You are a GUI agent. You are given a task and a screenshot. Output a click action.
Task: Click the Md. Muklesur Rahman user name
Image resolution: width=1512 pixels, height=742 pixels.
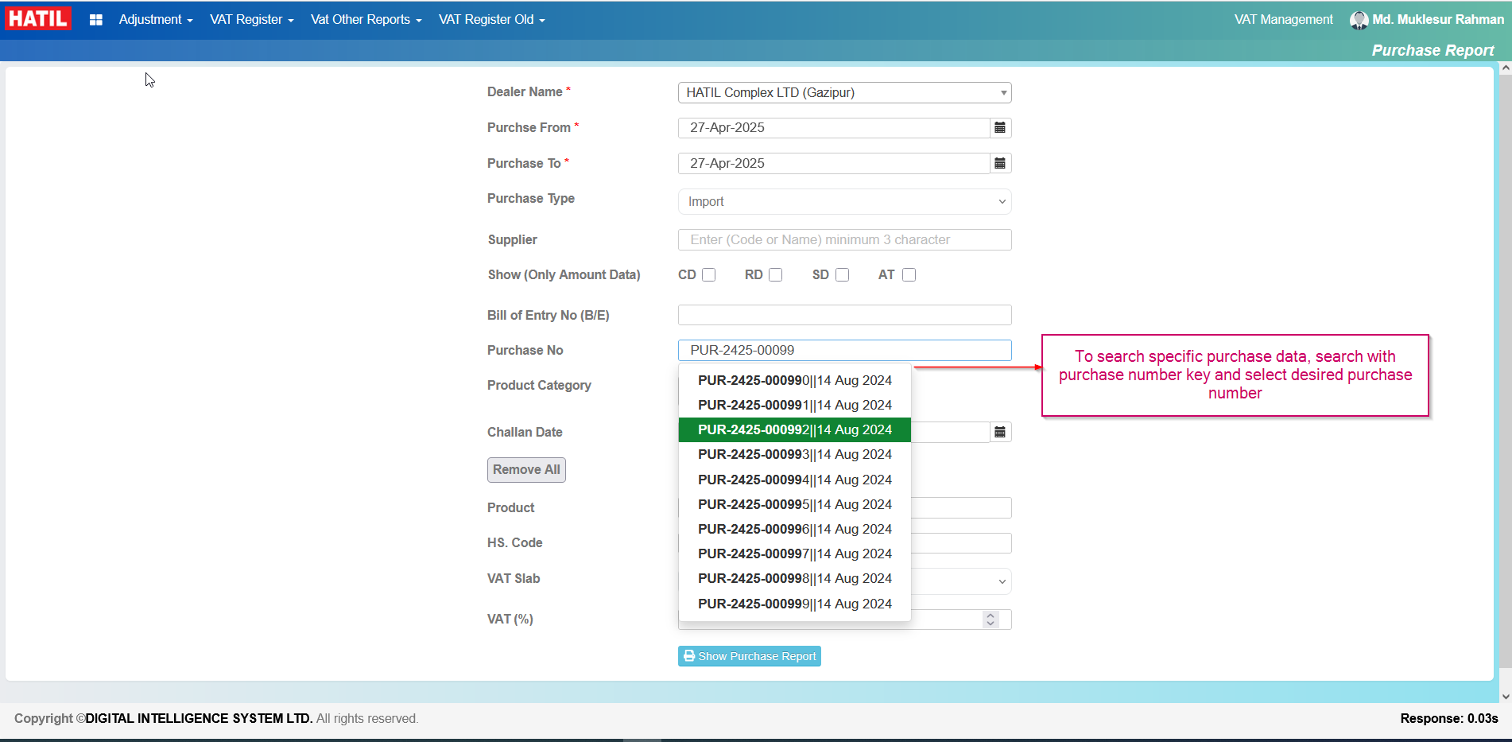tap(1438, 20)
